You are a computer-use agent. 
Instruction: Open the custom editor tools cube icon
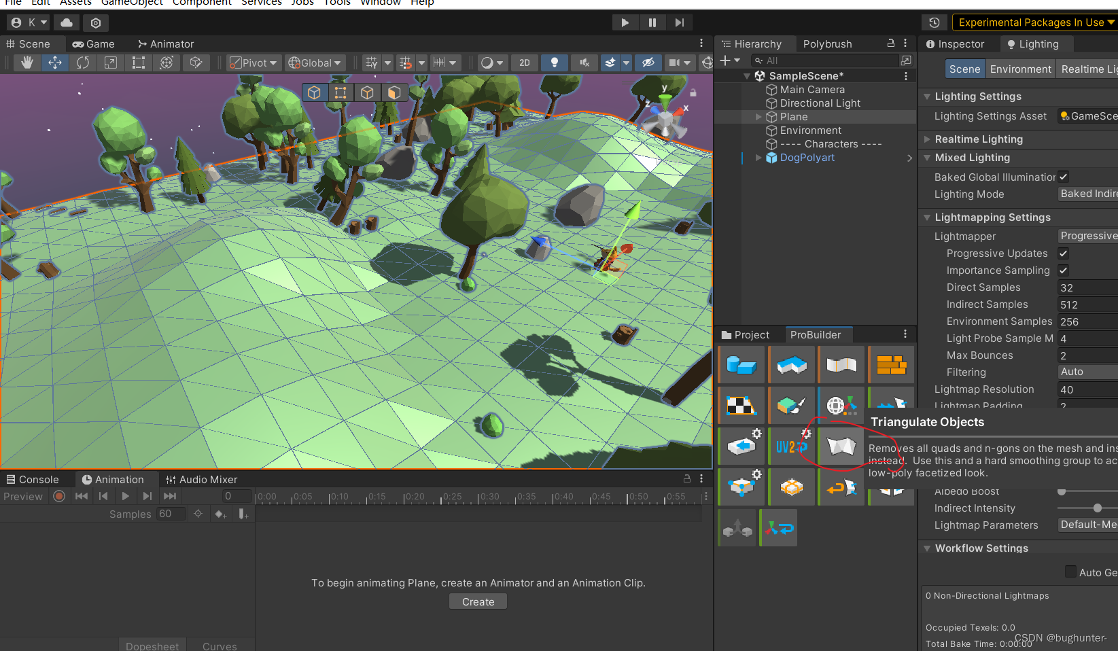pyautogui.click(x=196, y=63)
